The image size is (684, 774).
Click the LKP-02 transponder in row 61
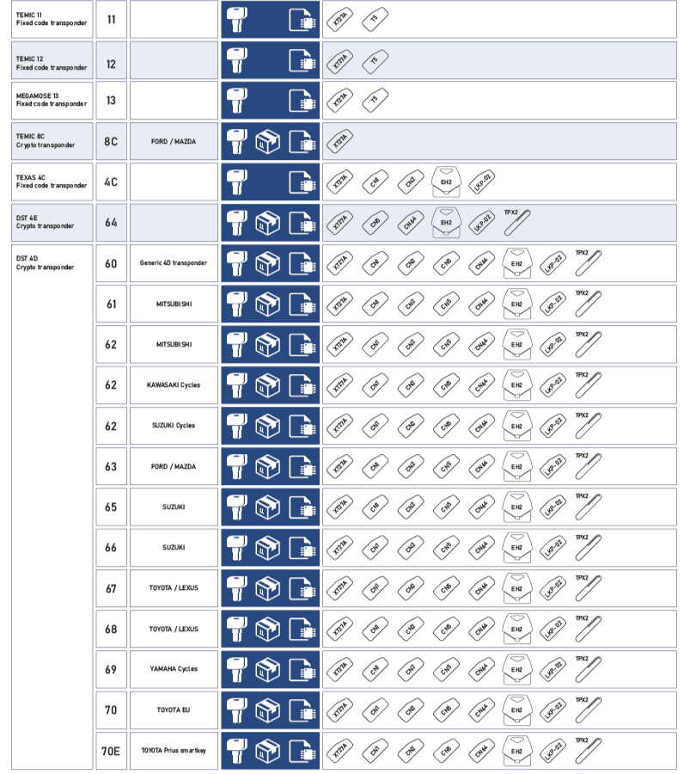pos(553,304)
